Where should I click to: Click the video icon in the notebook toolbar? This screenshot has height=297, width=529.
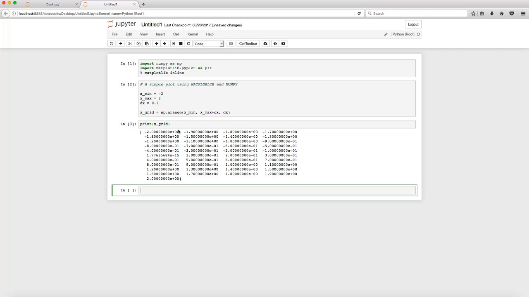(283, 44)
